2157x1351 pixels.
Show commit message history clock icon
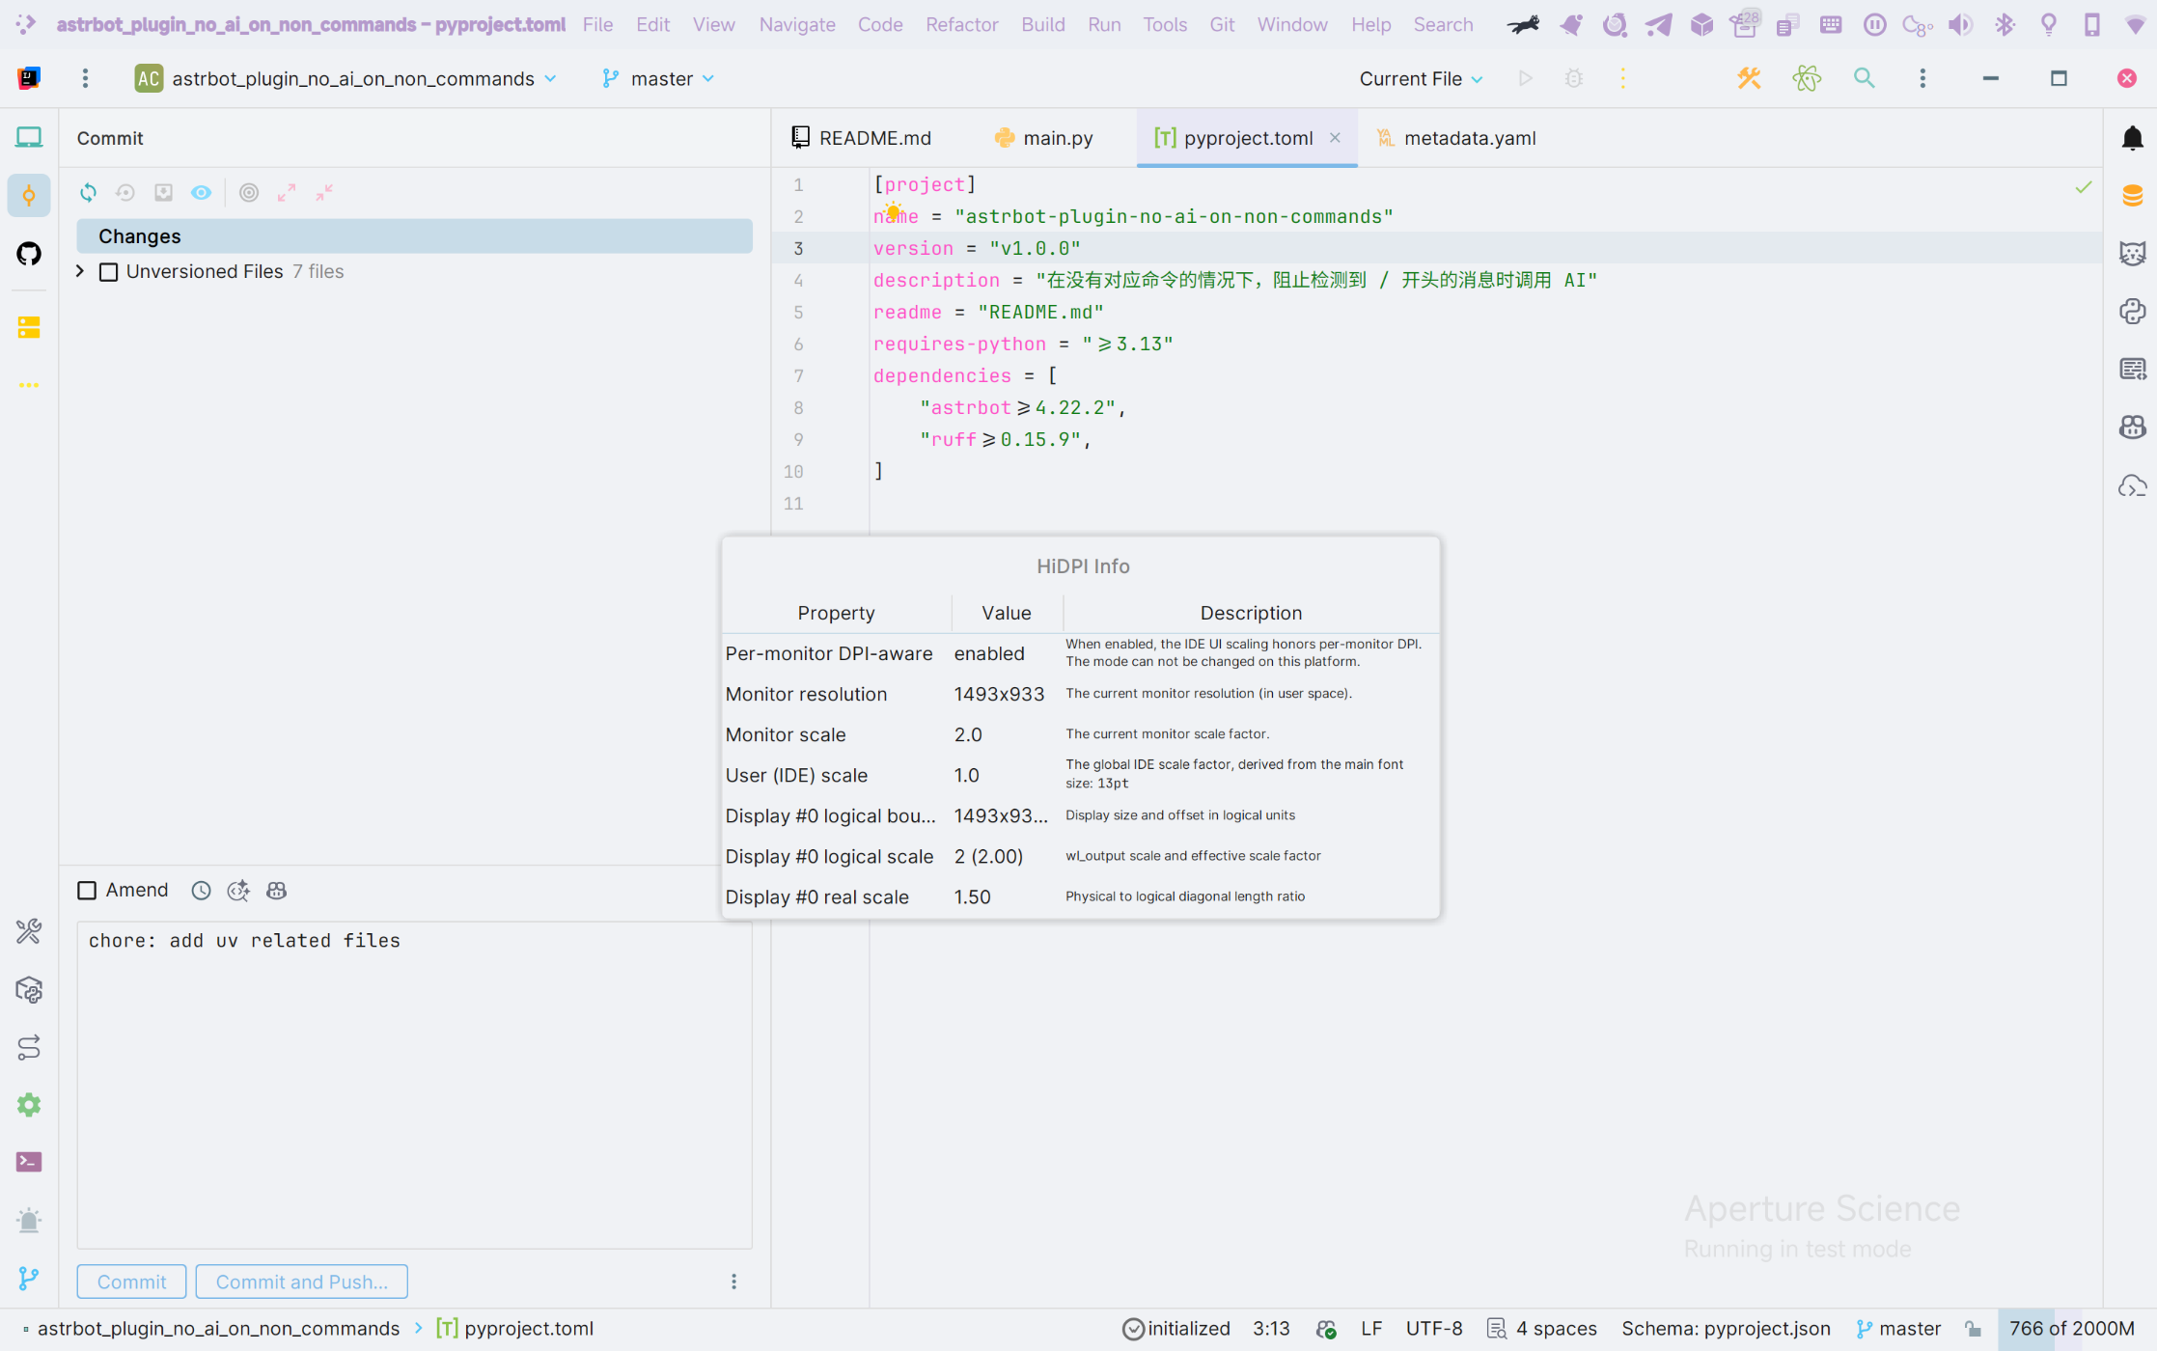click(201, 891)
